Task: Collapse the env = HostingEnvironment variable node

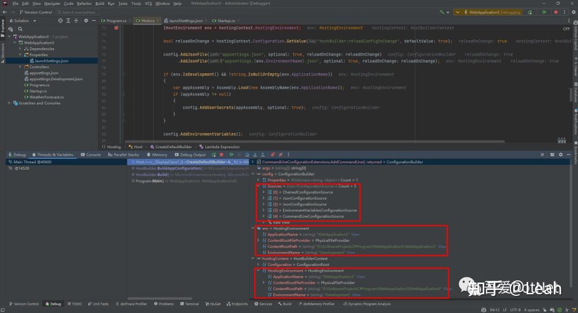Action: click(x=253, y=228)
